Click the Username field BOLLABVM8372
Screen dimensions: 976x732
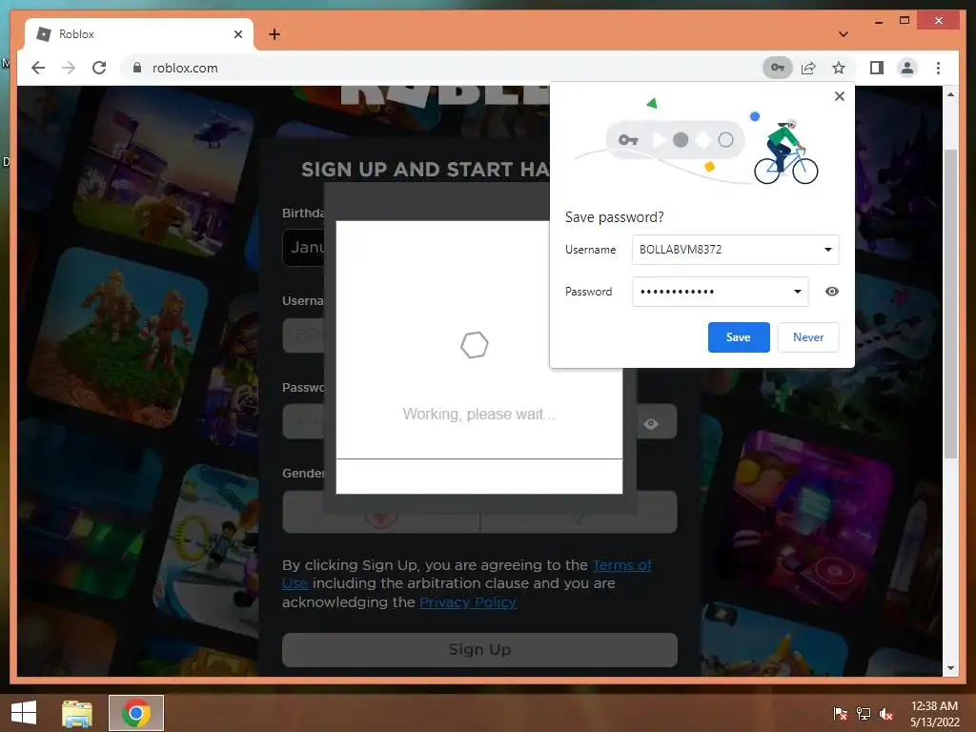click(735, 250)
